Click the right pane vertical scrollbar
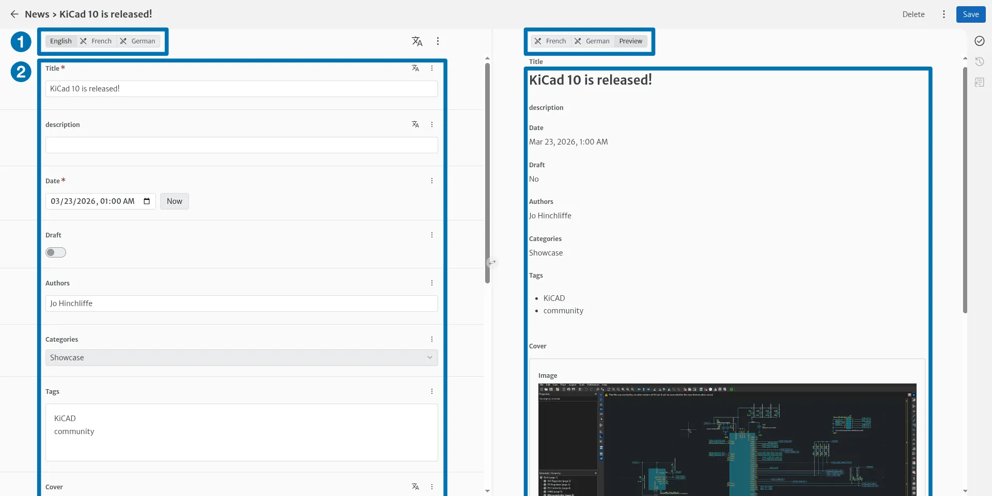 click(x=965, y=190)
